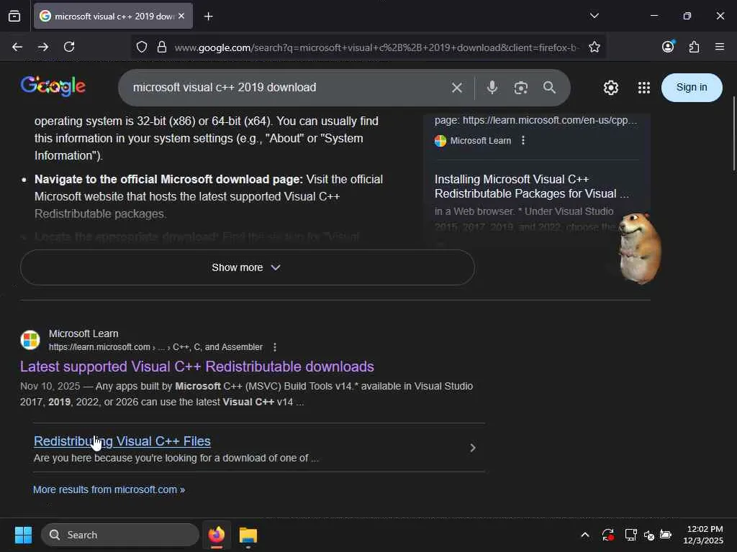Open Microsoft Learn source options dots
This screenshot has height=552, width=737.
[x=523, y=140]
